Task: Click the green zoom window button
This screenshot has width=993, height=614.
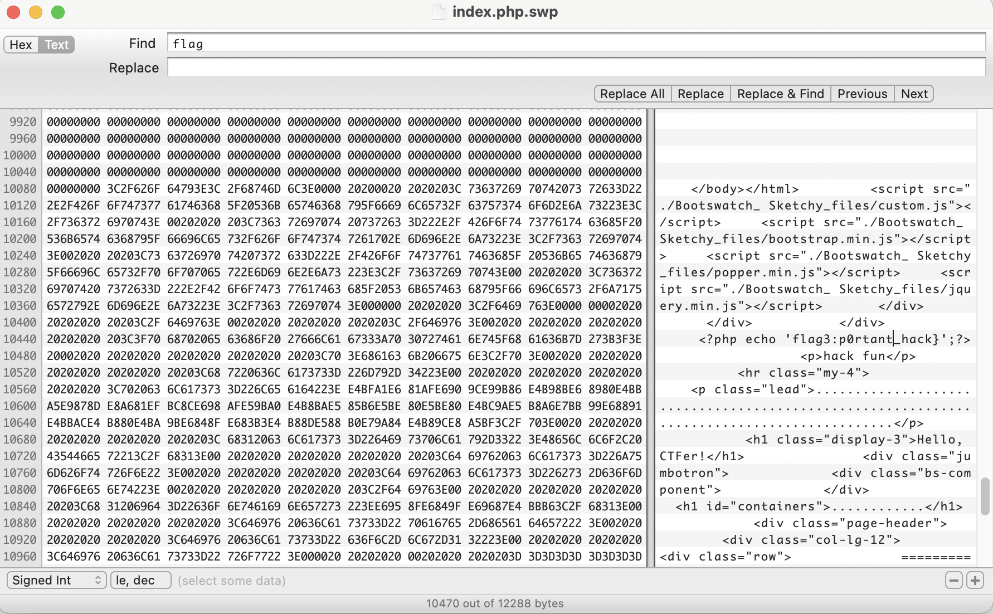Action: (58, 12)
